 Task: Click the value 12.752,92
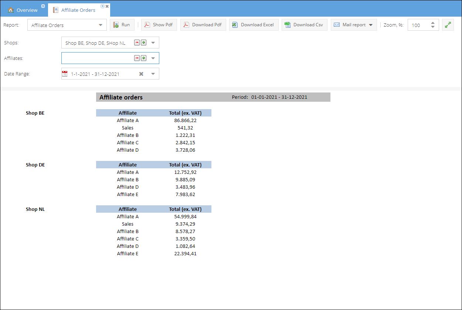[x=185, y=172]
